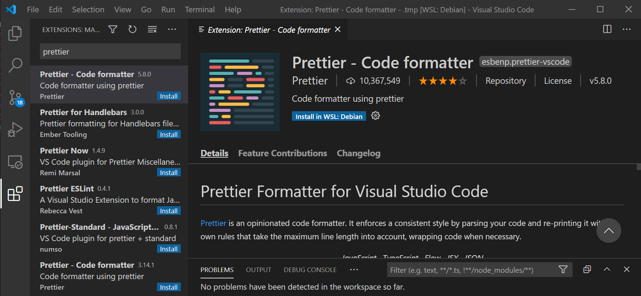Click the v5.8.0 version label
The height and width of the screenshot is (296, 641).
point(600,81)
